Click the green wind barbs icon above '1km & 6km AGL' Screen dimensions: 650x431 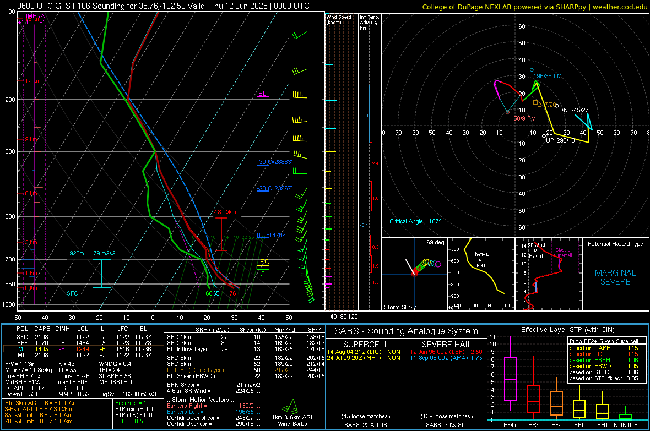coord(290,406)
